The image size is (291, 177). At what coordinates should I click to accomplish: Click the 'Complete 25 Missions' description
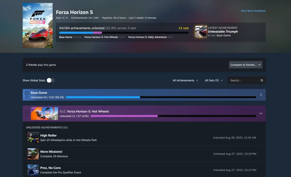pos(54,156)
